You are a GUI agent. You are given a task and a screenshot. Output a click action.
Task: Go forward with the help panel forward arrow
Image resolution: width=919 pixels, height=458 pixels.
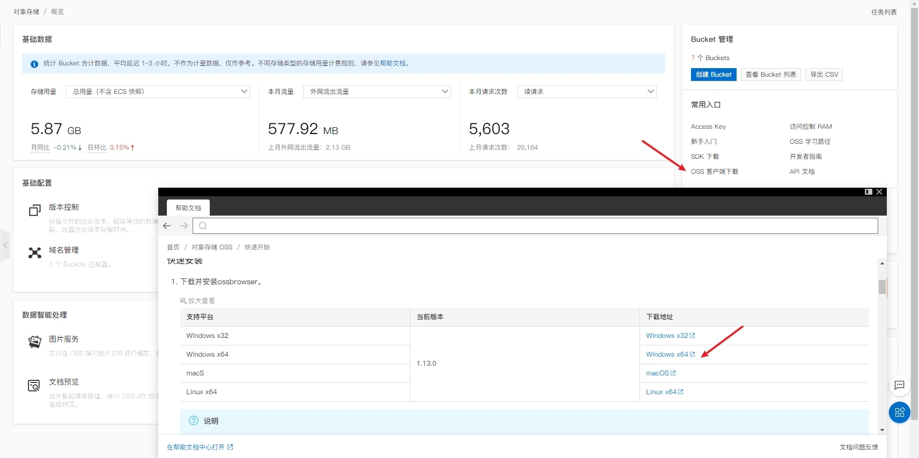coord(184,226)
